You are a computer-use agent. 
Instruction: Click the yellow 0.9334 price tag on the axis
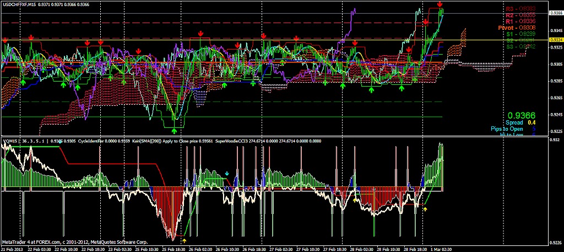[555, 40]
